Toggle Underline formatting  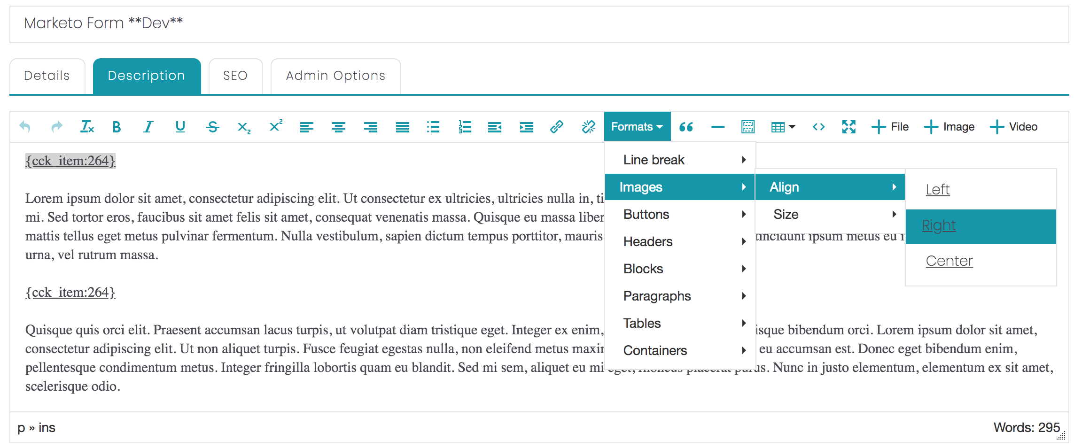pos(180,127)
